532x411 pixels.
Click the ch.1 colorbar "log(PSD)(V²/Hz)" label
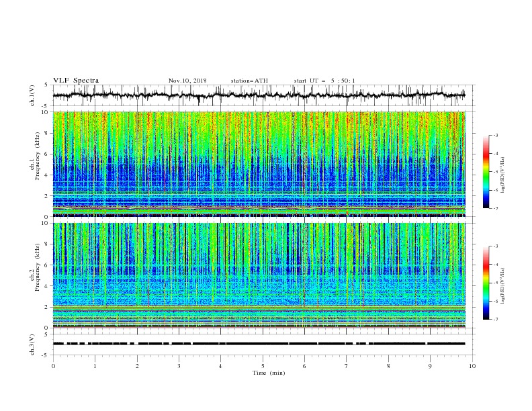coord(503,175)
